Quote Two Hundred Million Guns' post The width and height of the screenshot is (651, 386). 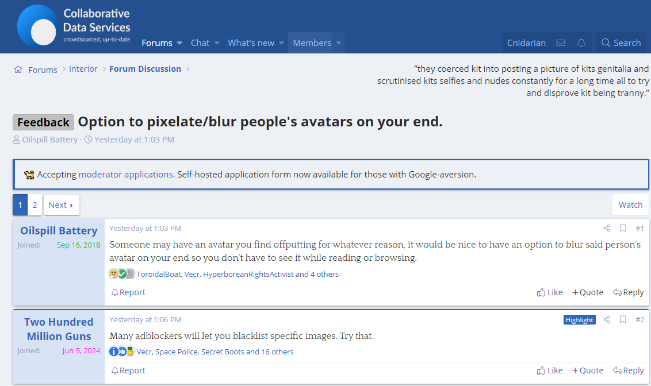(588, 370)
